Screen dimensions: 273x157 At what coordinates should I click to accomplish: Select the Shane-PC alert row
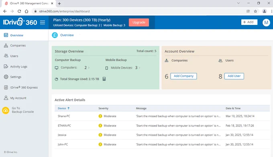162,116
